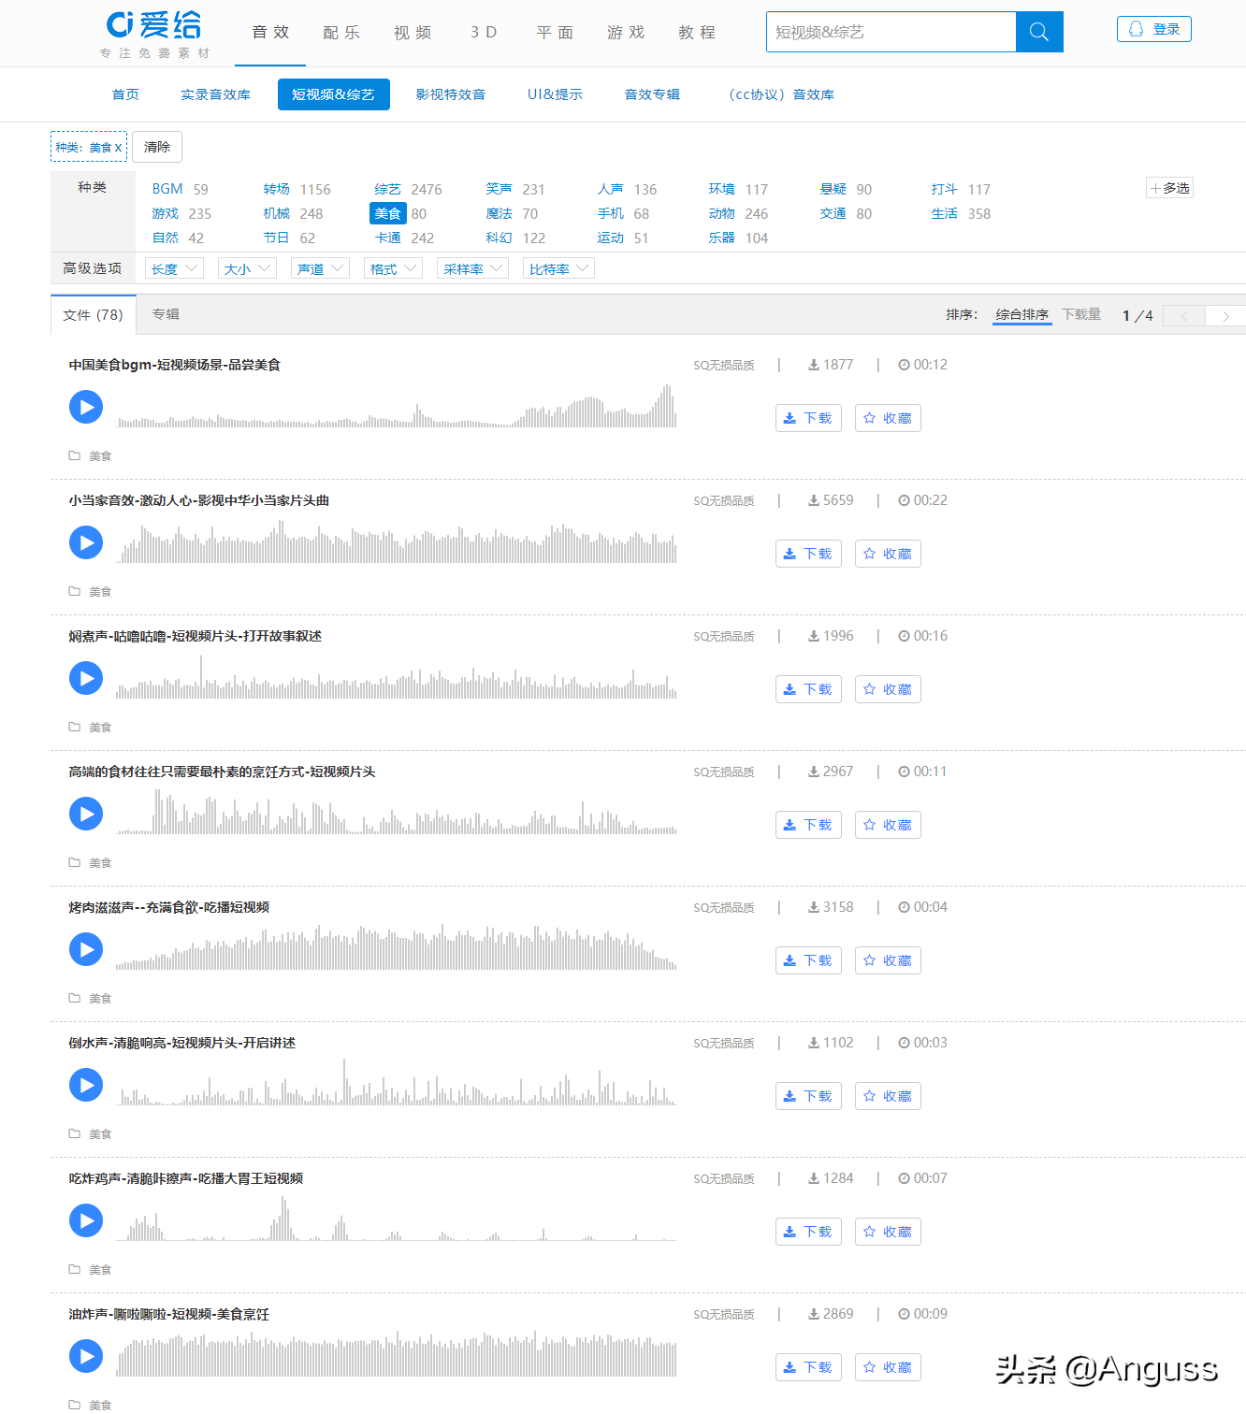Download 中国美食bgm track

(x=808, y=418)
